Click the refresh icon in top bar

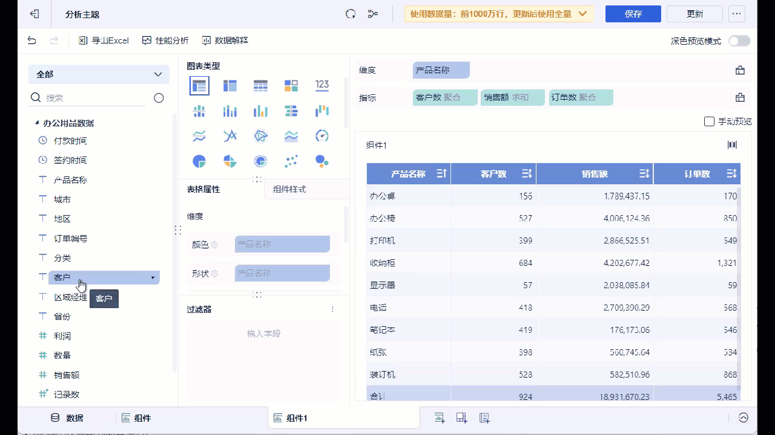click(351, 14)
